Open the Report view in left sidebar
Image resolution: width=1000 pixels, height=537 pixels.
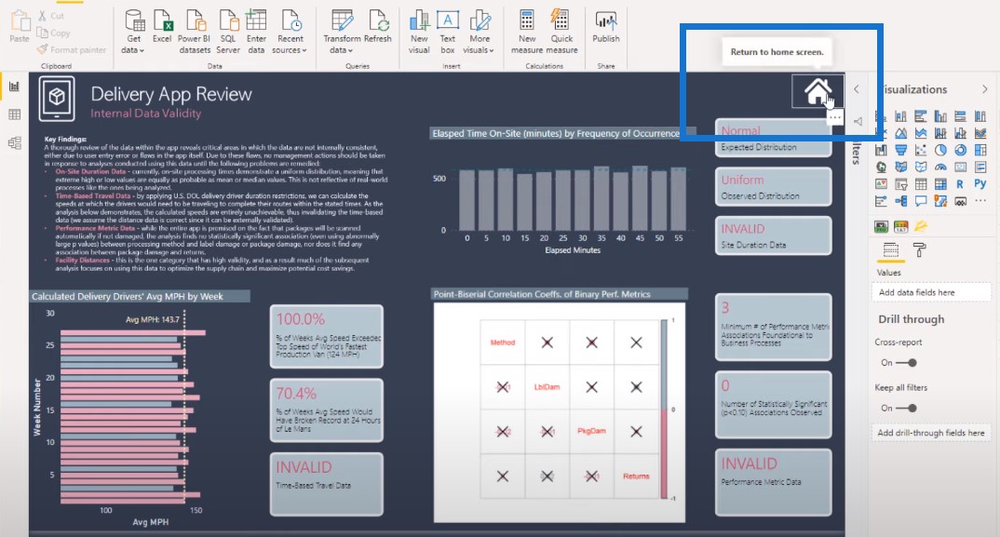pos(14,87)
